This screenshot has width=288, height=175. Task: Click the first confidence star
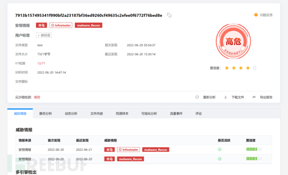click(x=227, y=68)
